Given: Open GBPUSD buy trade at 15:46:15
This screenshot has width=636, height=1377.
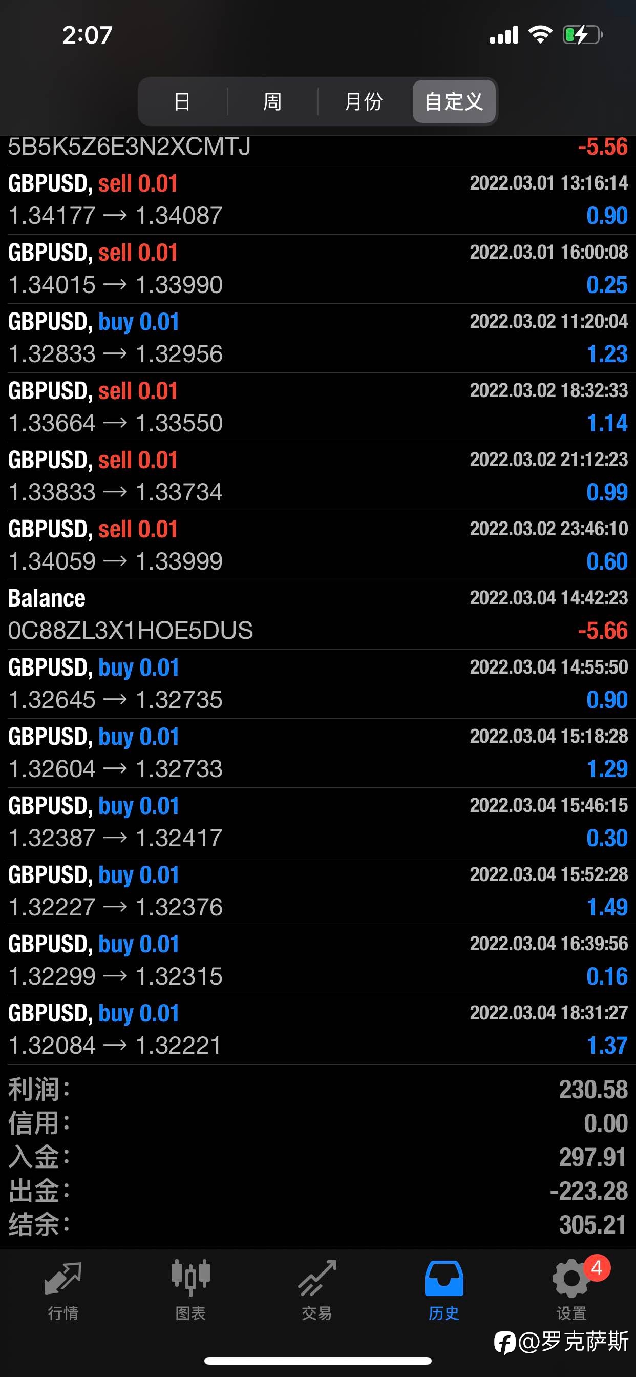Looking at the screenshot, I should click(318, 822).
